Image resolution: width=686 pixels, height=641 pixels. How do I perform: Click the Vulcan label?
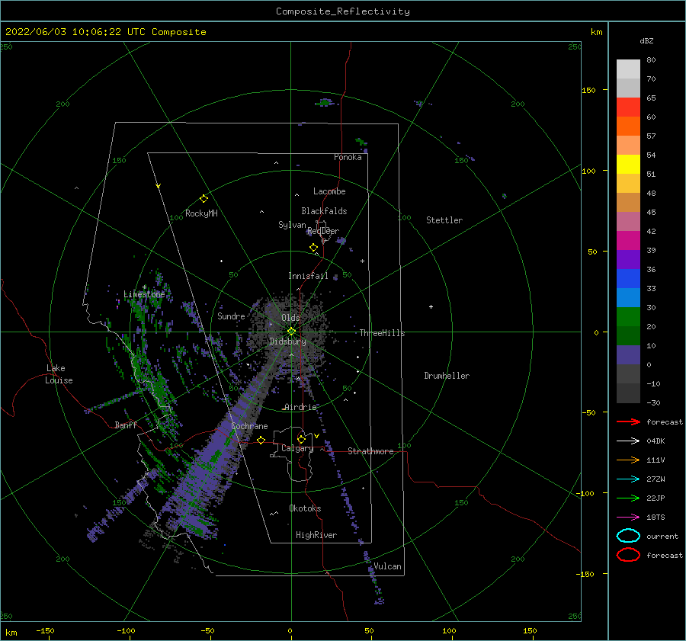pos(387,566)
